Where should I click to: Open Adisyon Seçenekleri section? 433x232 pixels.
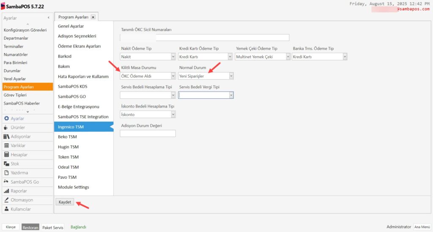84,36
